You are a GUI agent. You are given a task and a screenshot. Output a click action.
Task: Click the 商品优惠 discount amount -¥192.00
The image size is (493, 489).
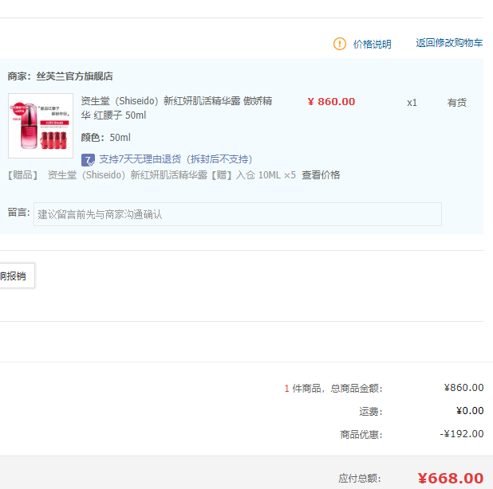point(462,434)
